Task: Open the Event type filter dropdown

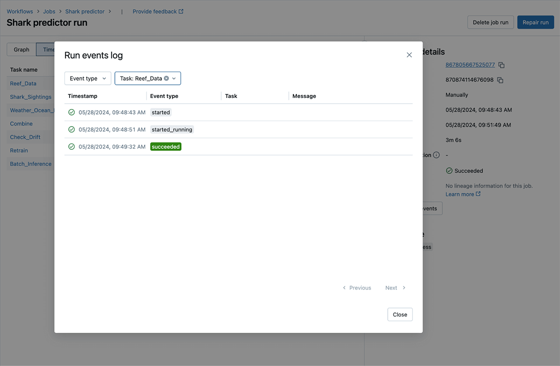Action: (88, 78)
